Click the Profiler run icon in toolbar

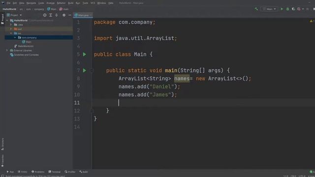[x=299, y=9]
